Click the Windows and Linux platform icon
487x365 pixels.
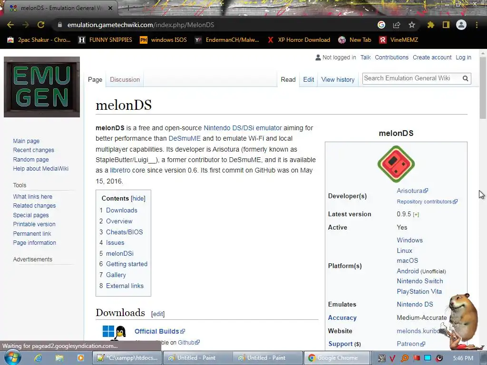point(114,332)
